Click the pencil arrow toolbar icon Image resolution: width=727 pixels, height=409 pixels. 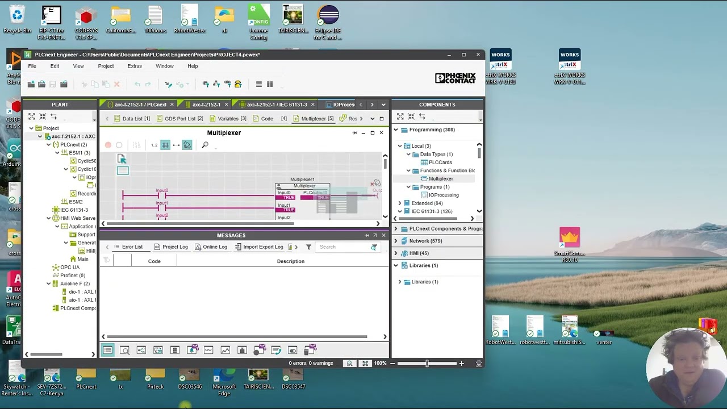(168, 84)
